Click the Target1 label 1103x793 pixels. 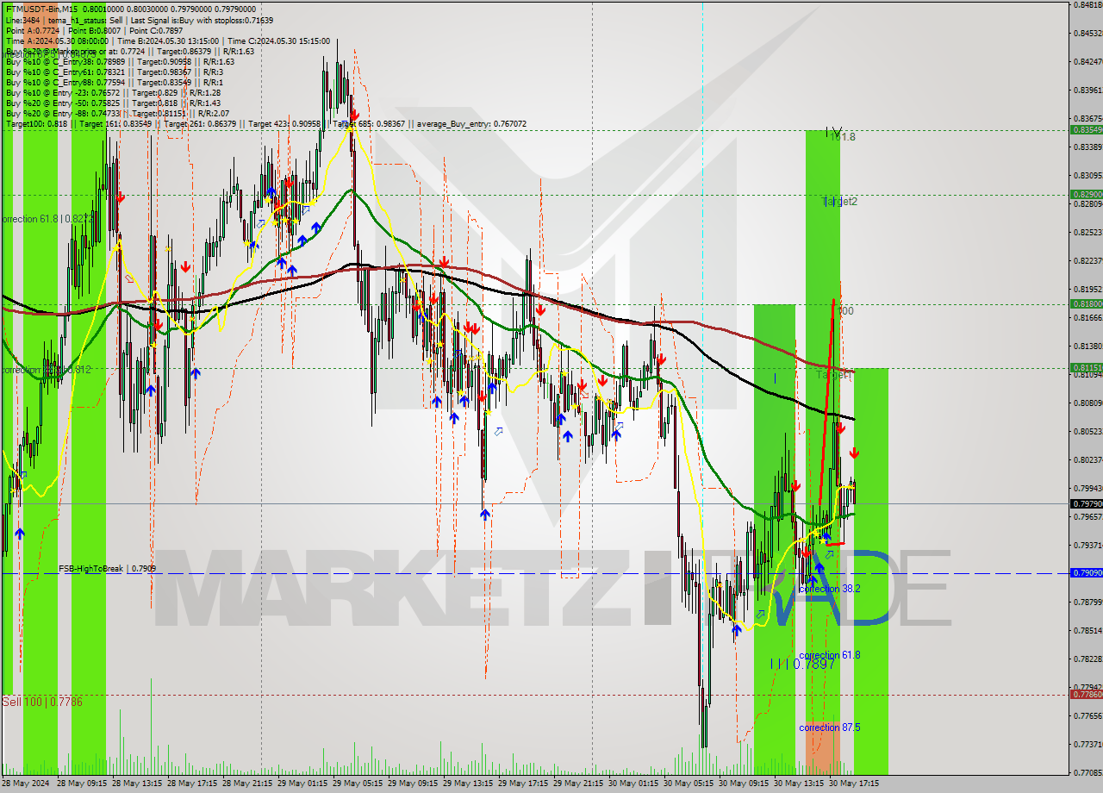tap(833, 376)
